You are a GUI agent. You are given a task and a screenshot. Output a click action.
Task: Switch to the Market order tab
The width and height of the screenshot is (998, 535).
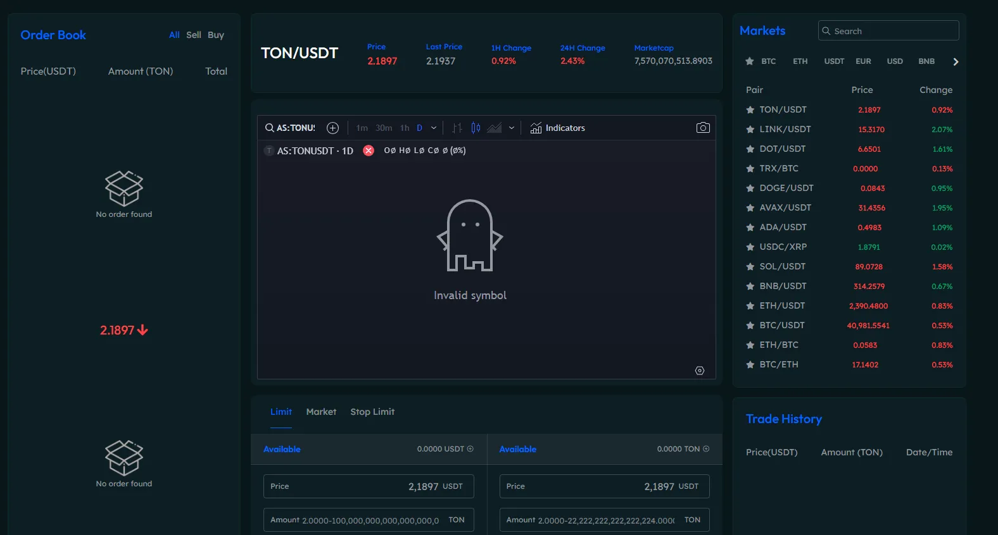coord(321,412)
